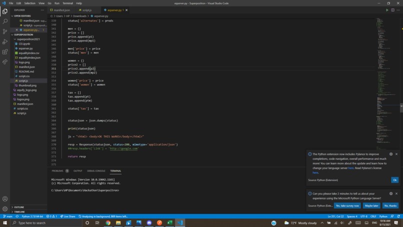Change indentation Spaces: 4 setting

[352, 216]
